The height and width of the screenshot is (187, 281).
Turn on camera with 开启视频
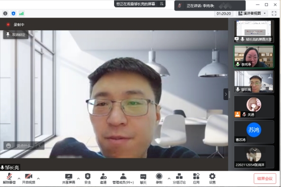coord(28,178)
